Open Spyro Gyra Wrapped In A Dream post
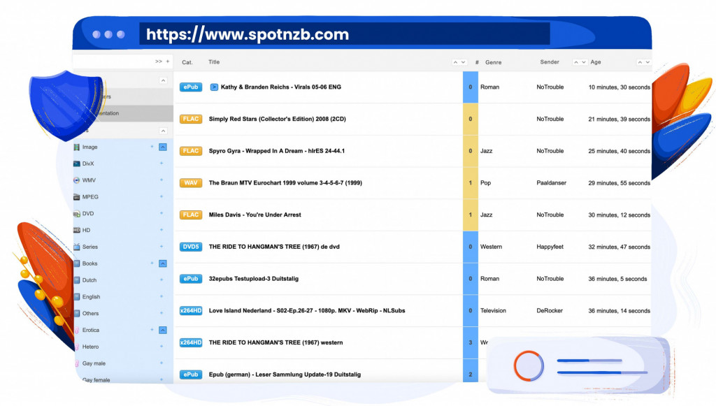 click(277, 150)
